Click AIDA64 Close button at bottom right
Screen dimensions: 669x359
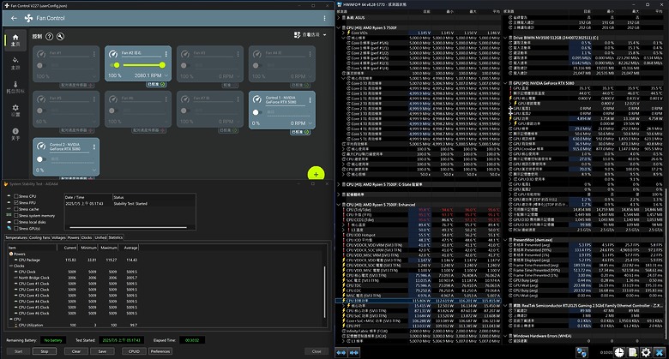316,351
